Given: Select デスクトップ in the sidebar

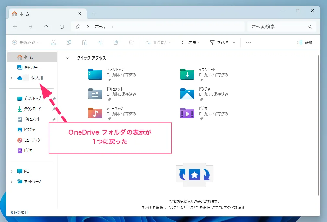Looking at the screenshot, I should pyautogui.click(x=32, y=98).
